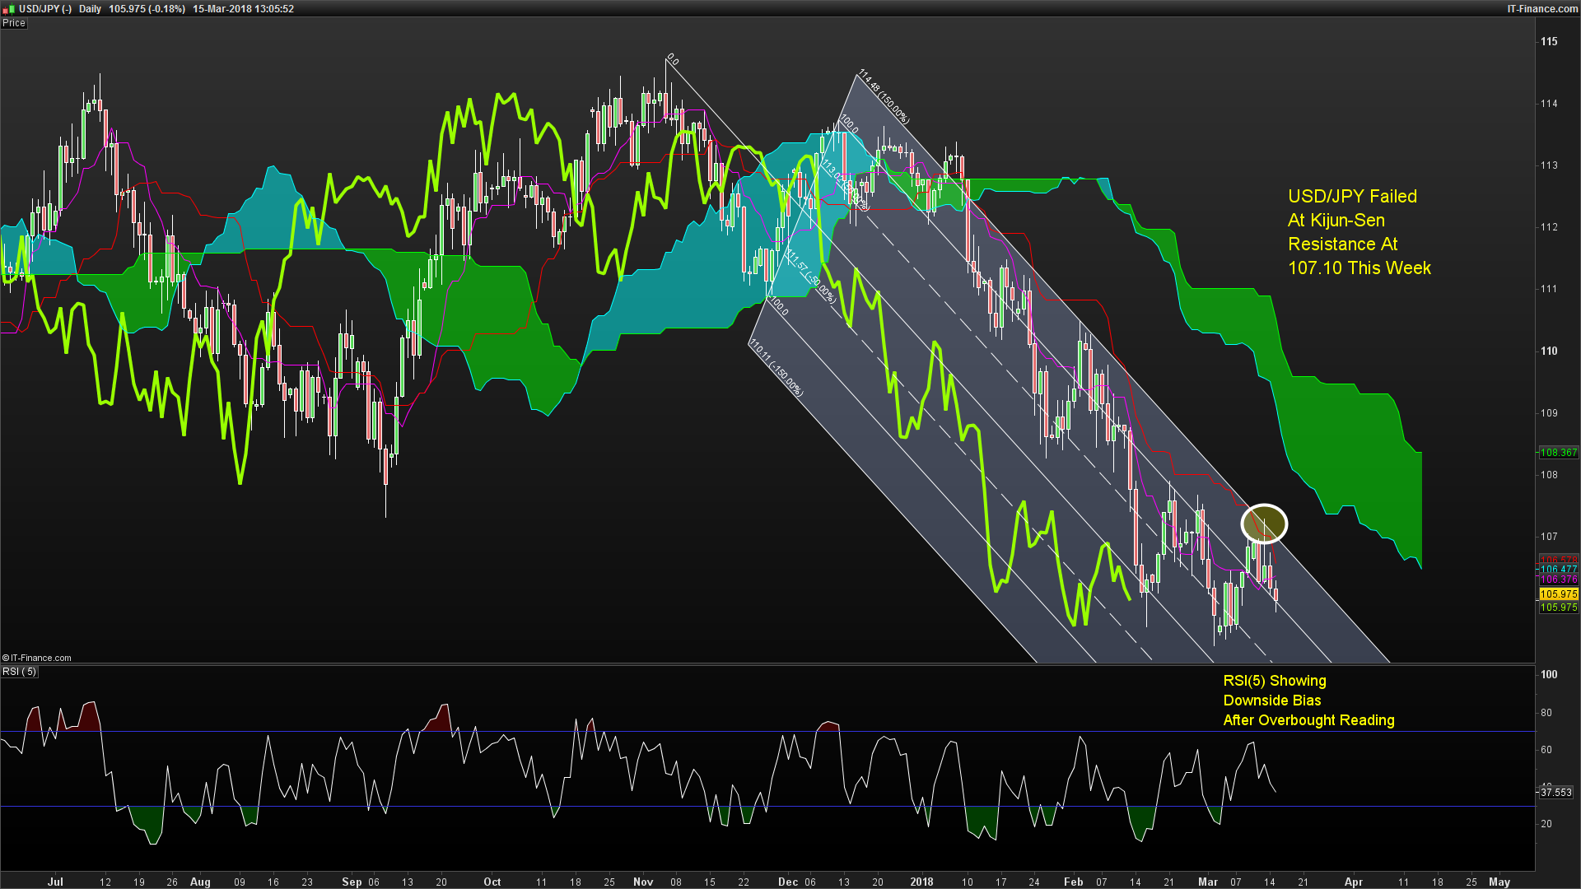Image resolution: width=1581 pixels, height=889 pixels.
Task: Click the Jul label on time axis
Action: pyautogui.click(x=55, y=882)
